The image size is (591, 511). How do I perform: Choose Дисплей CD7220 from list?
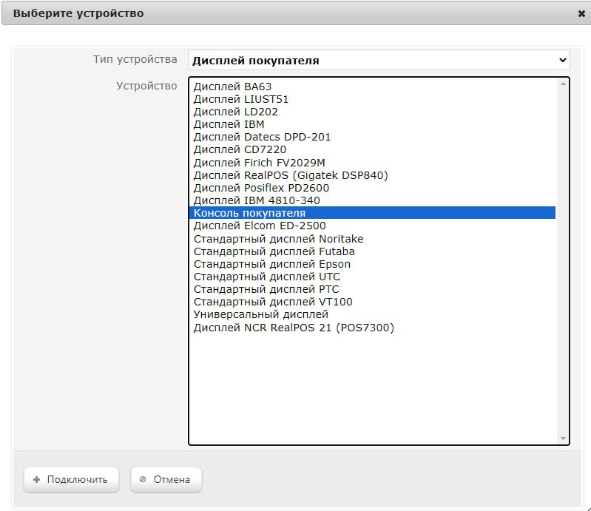coord(372,149)
